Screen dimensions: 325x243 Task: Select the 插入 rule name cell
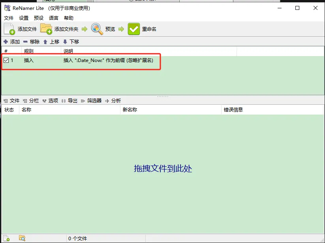point(29,60)
